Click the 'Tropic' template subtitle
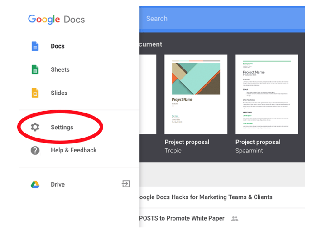The width and height of the screenshot is (317, 231). 173,151
